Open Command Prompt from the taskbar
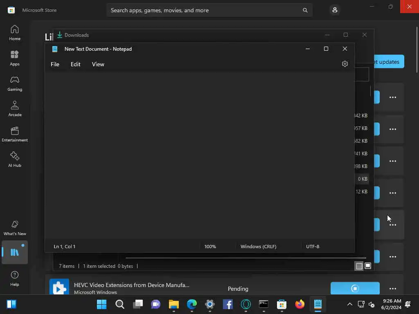Screen dimensions: 419x314 [264, 304]
